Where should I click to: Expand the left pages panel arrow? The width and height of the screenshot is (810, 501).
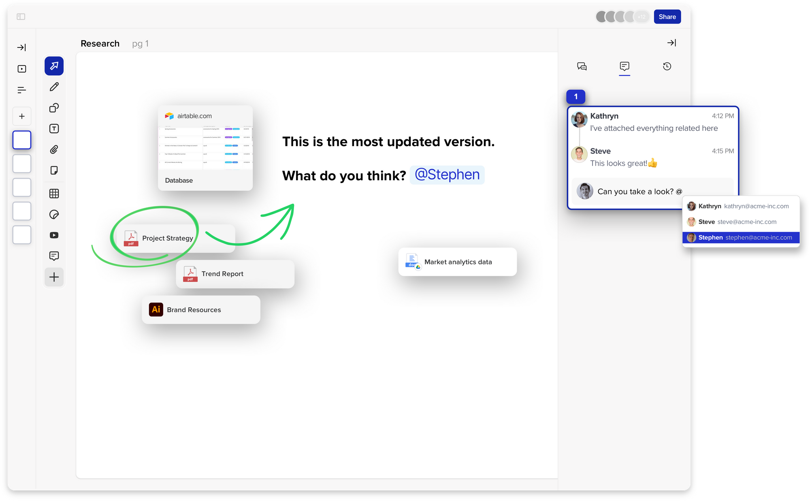pos(22,48)
